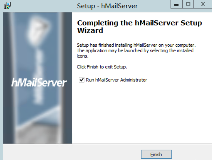Click gray footer area left of Finish
This screenshot has width=212, height=160.
(x=72, y=152)
